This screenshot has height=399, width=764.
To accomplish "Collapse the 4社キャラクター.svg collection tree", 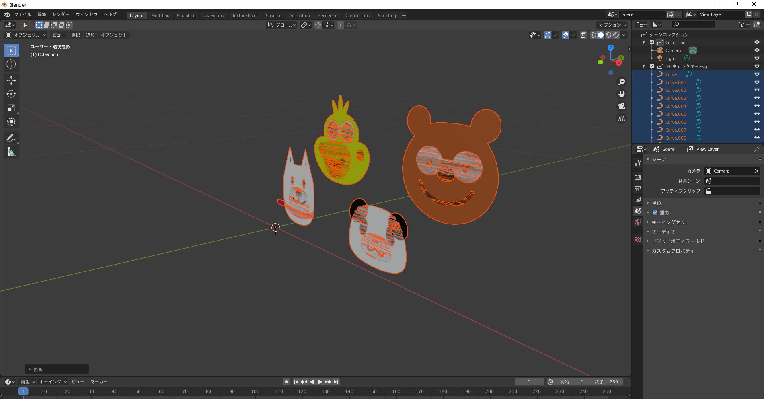I will 644,66.
